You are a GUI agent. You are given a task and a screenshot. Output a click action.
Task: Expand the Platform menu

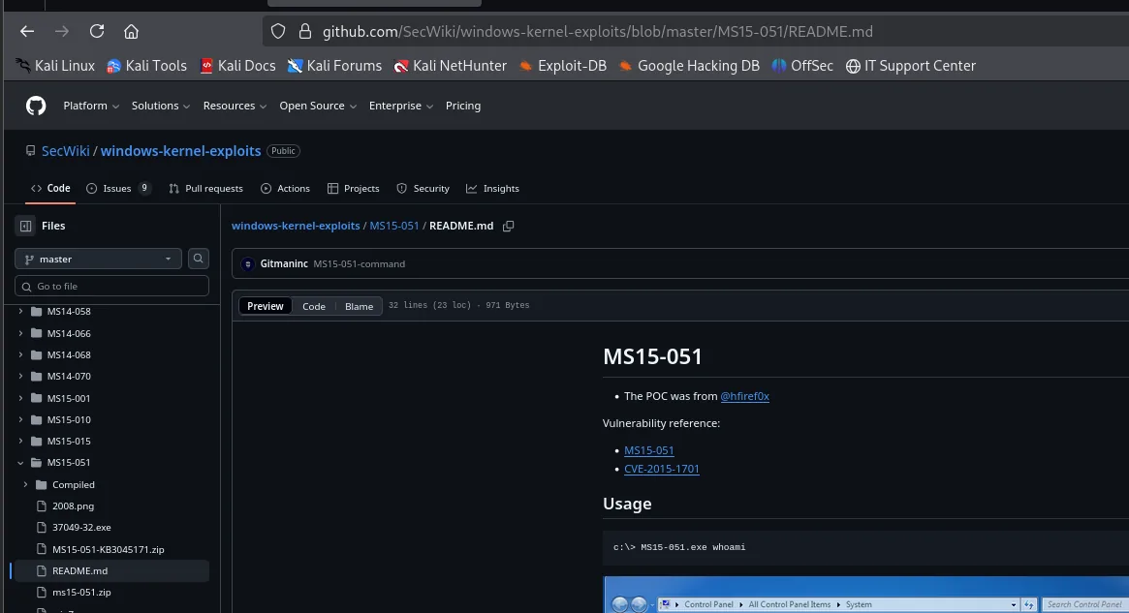91,106
